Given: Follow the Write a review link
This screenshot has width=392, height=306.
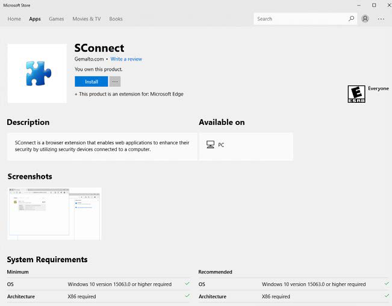Looking at the screenshot, I should click(126, 59).
